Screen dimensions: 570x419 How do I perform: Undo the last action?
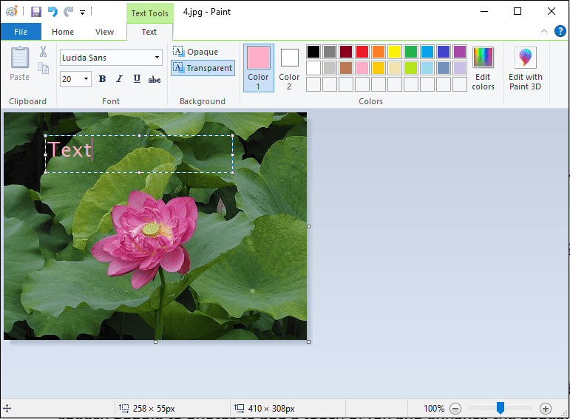pos(52,12)
